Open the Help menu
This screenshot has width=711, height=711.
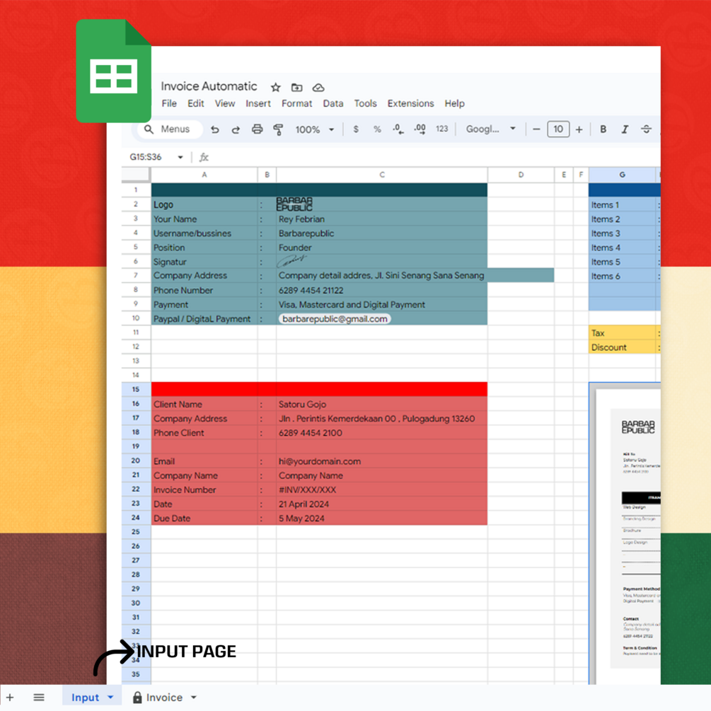[x=454, y=103]
